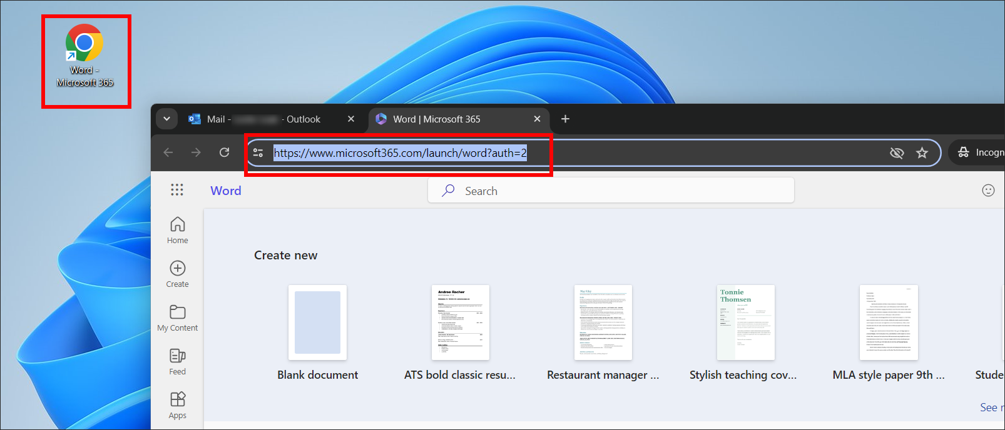
Task: Click the 'Create new' heading text
Action: point(285,255)
